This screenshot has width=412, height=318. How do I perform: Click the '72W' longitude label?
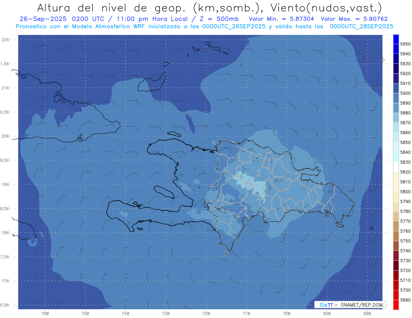pyautogui.click(x=206, y=313)
